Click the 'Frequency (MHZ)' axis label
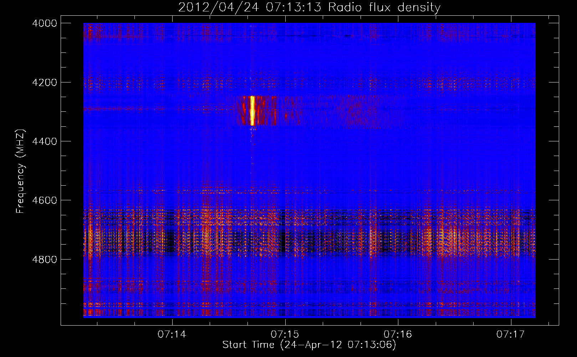Screen dimensions: 577x357 pyautogui.click(x=21, y=171)
